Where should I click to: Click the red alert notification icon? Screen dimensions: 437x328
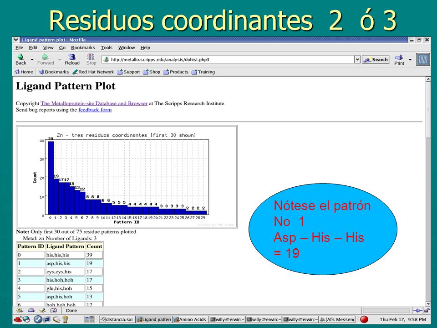click(364, 319)
